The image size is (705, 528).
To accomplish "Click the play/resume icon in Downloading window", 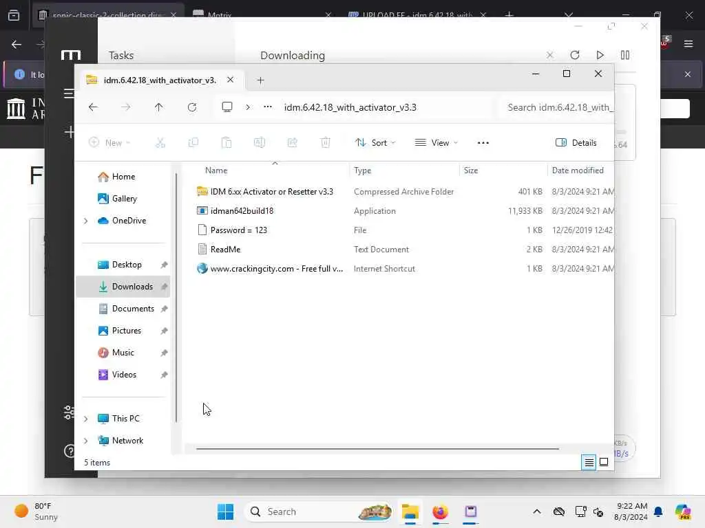I will [x=600, y=55].
